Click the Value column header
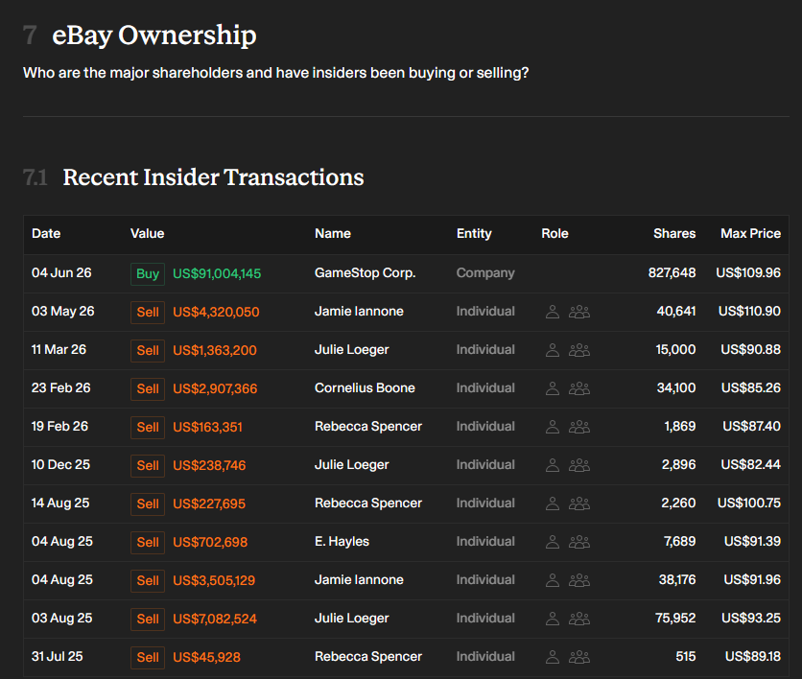 (148, 234)
